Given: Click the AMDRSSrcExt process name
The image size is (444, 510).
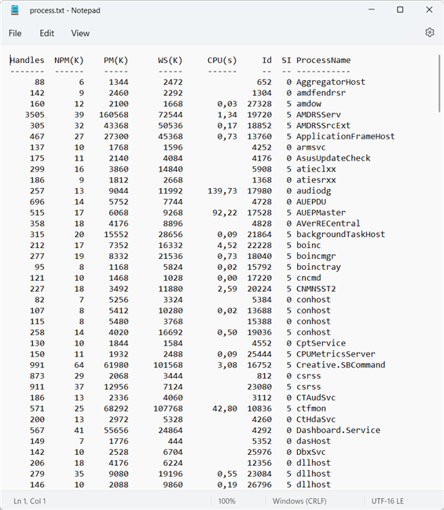Looking at the screenshot, I should (x=324, y=126).
